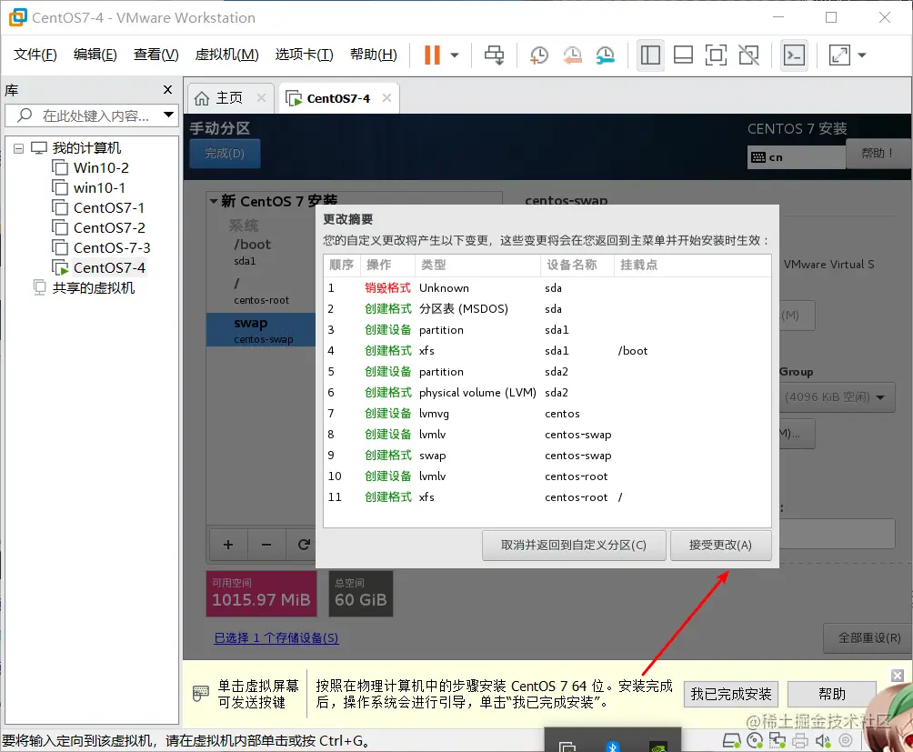Select 共享的虚拟机 in the library

coord(93,288)
